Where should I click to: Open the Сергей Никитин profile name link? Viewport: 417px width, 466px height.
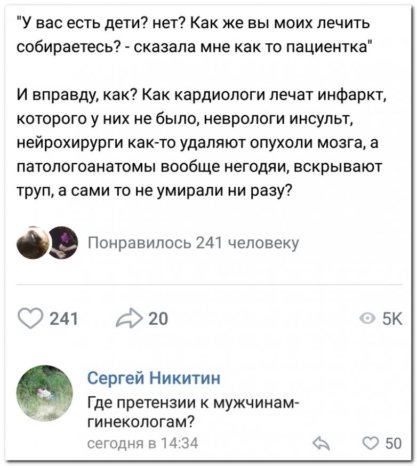point(154,379)
